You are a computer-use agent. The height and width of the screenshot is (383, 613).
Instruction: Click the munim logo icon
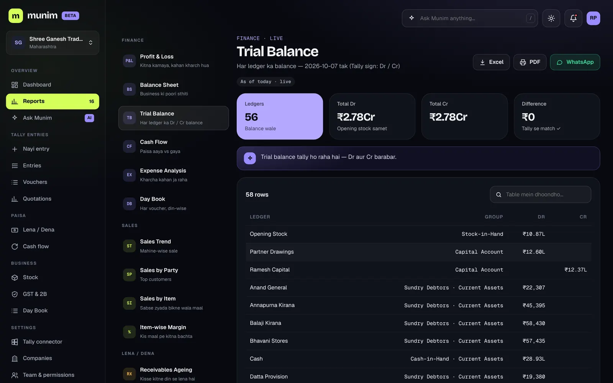[16, 16]
